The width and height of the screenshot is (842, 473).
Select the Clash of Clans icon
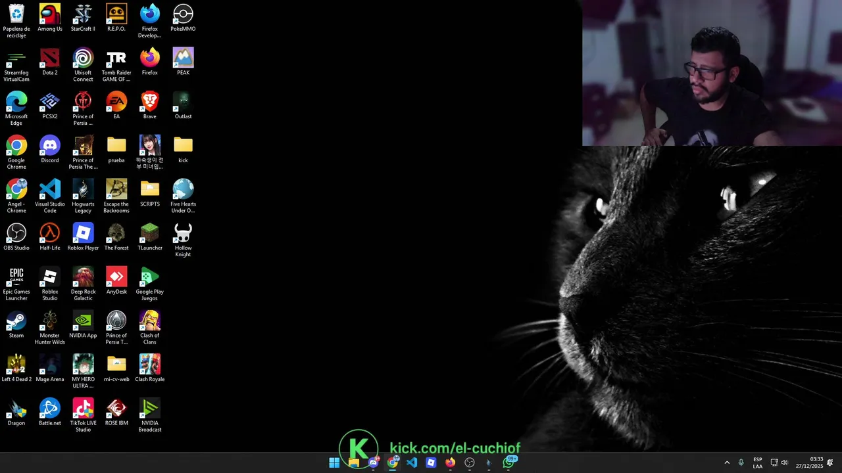(x=150, y=328)
